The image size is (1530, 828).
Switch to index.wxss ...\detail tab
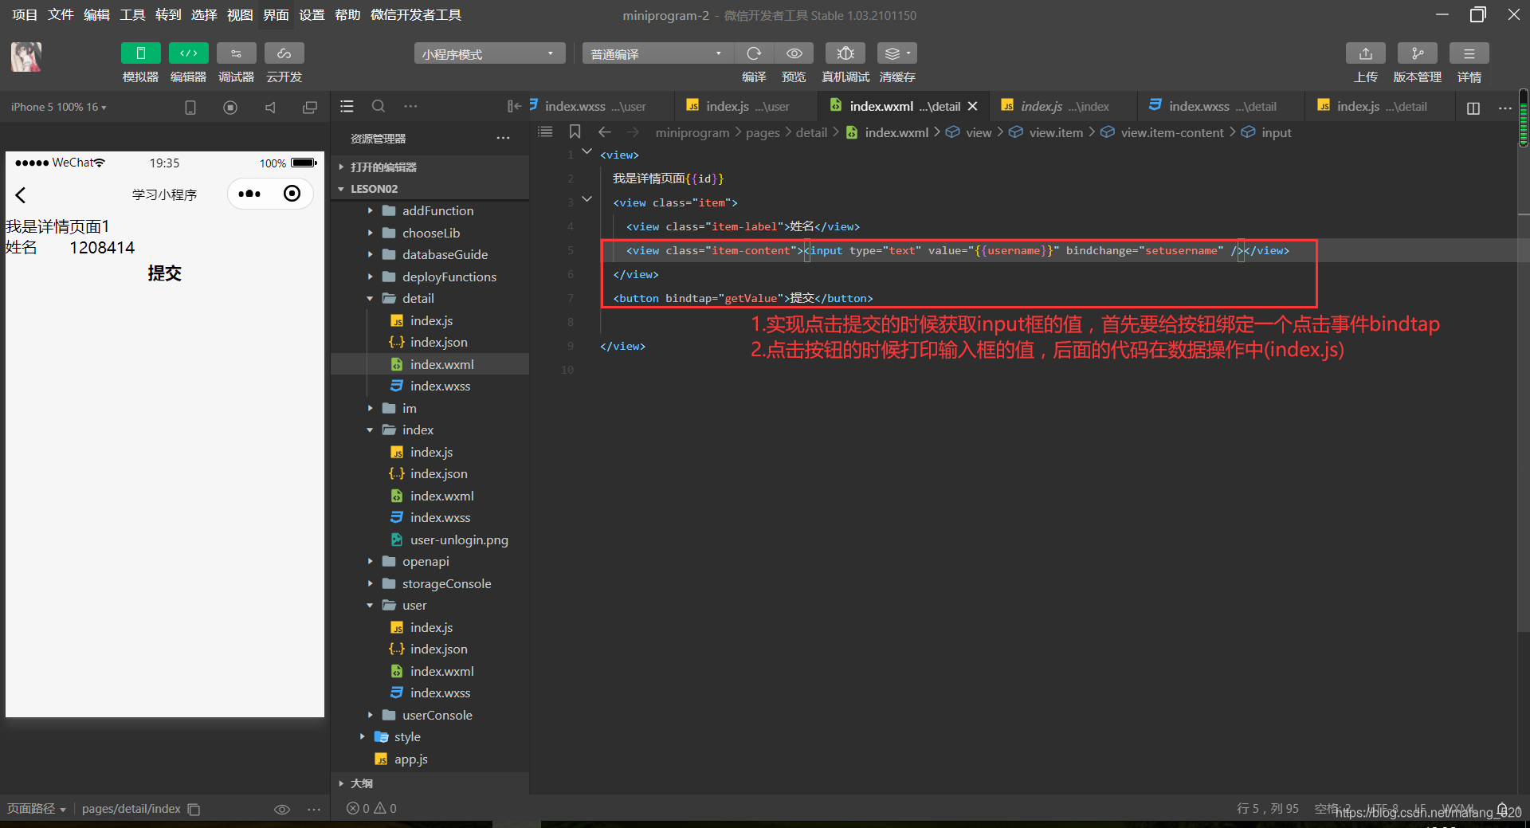coord(1222,106)
